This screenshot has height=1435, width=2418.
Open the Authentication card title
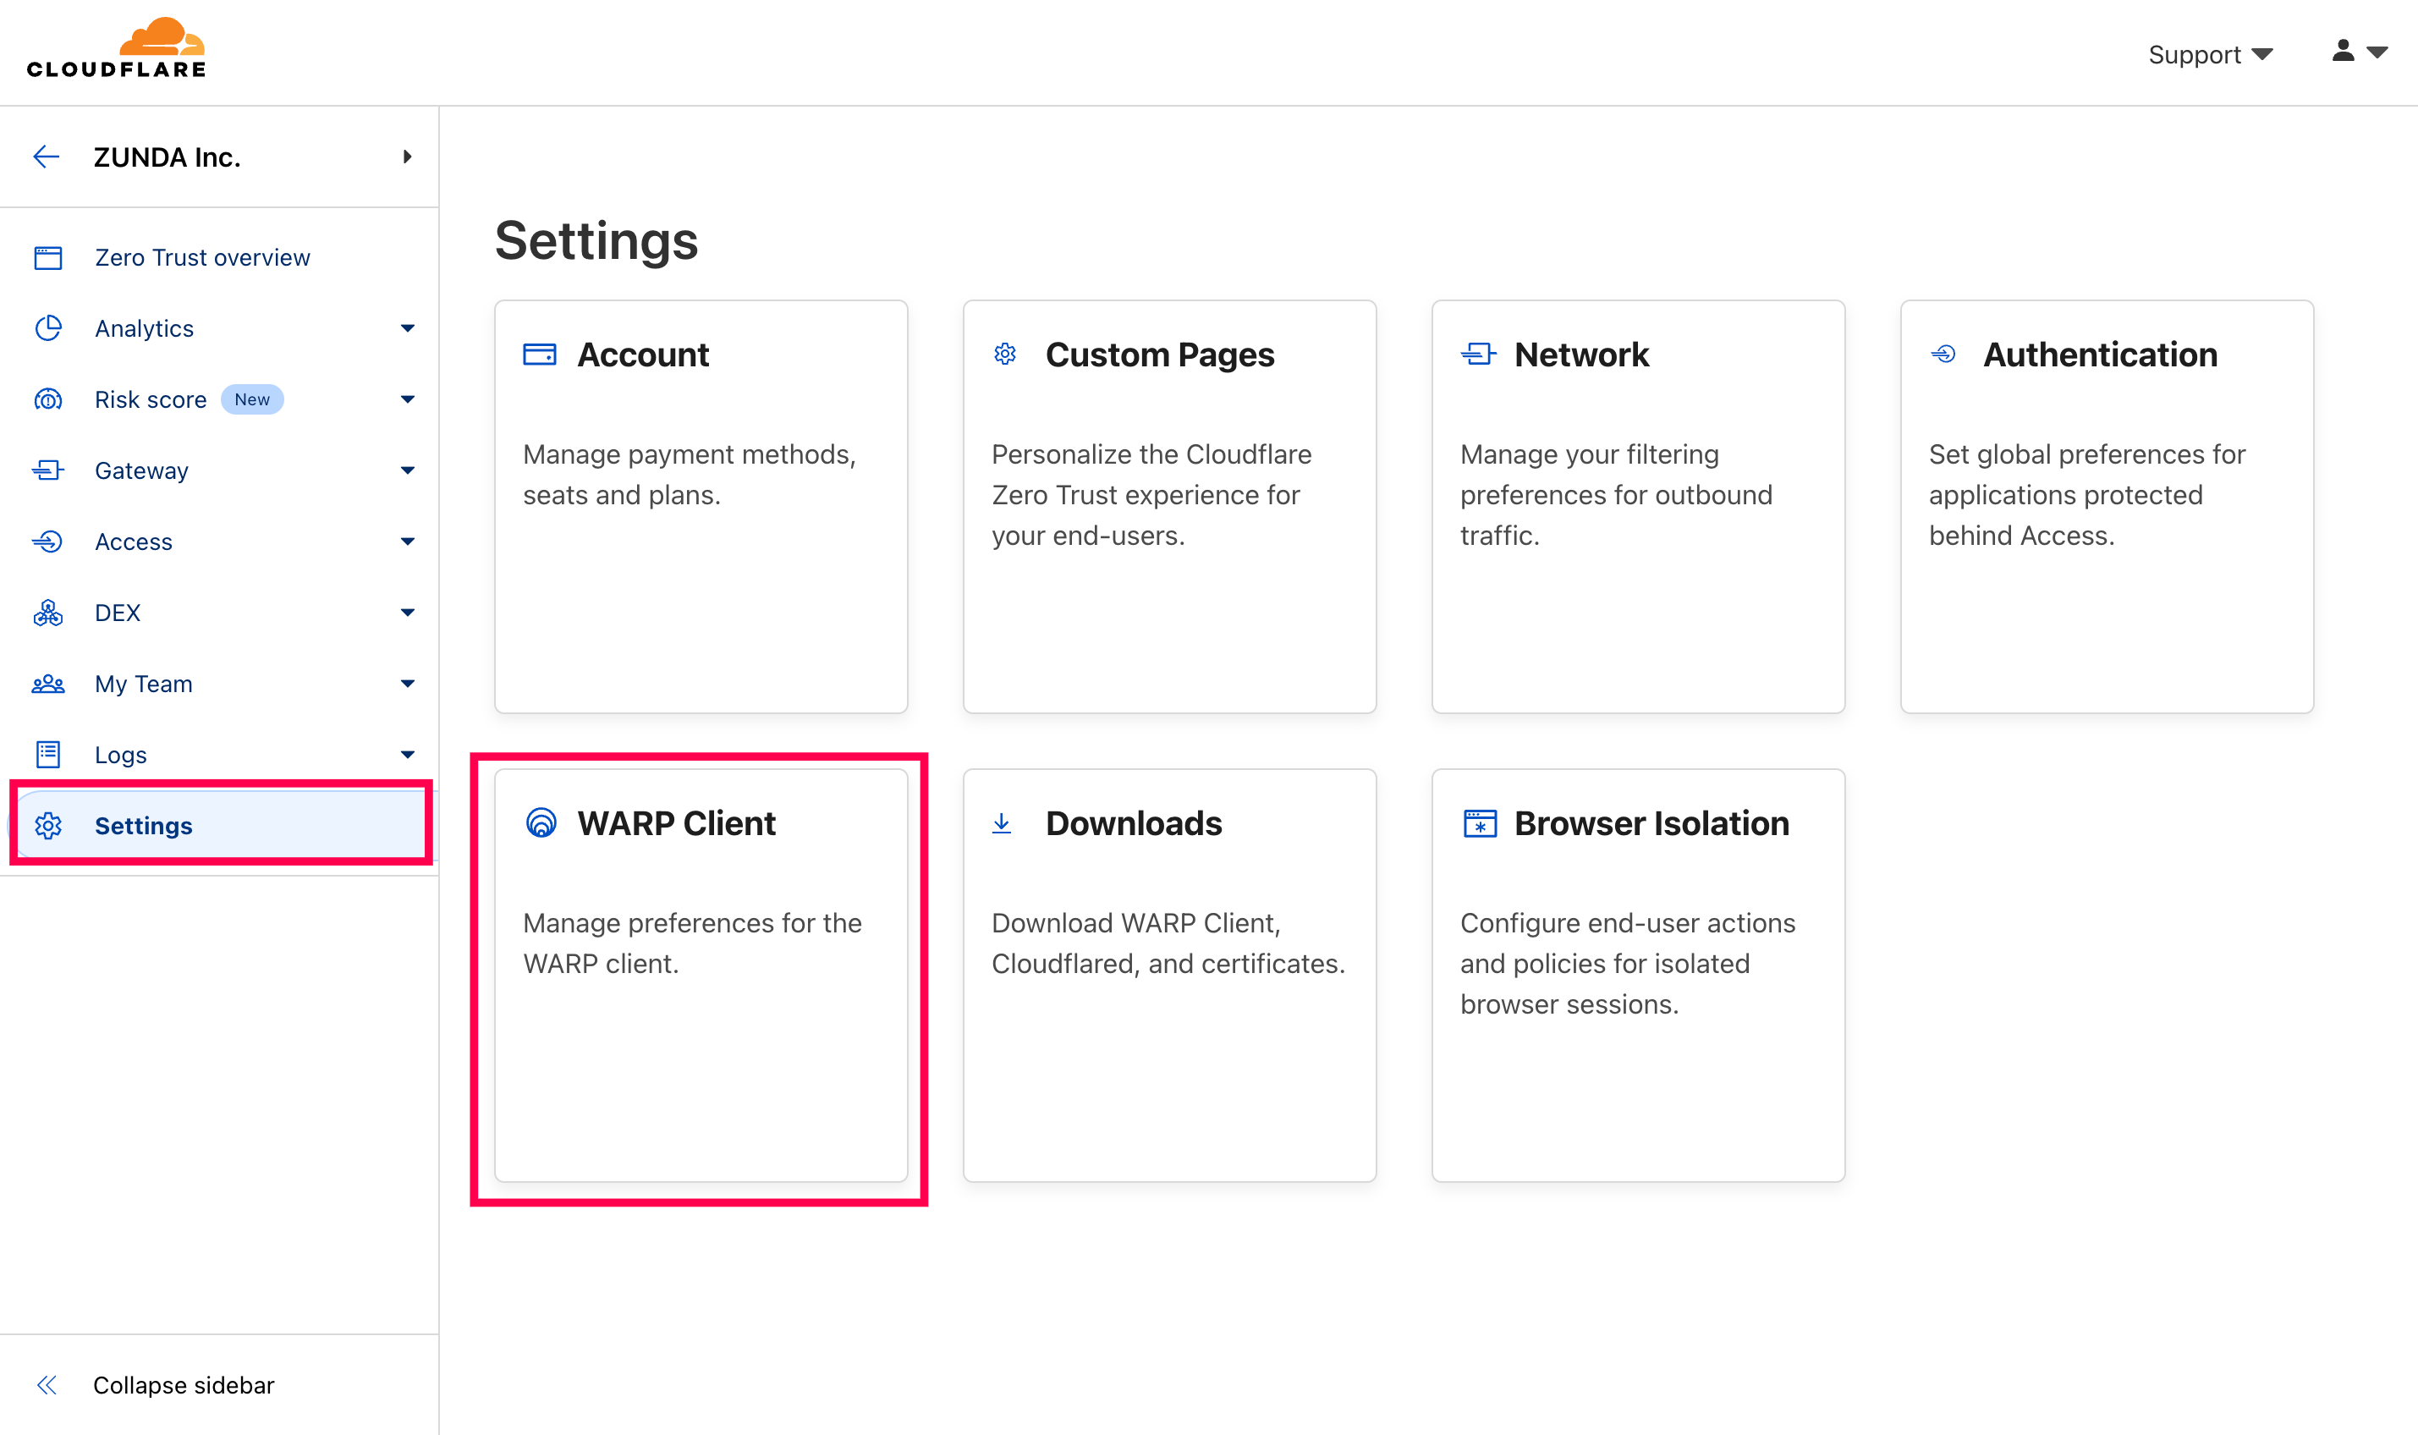pyautogui.click(x=2100, y=355)
